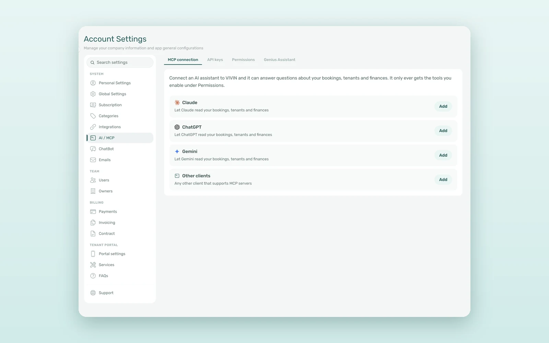Screen dimensions: 549x343
Task: Click the Account Settings heading
Action: (x=115, y=39)
